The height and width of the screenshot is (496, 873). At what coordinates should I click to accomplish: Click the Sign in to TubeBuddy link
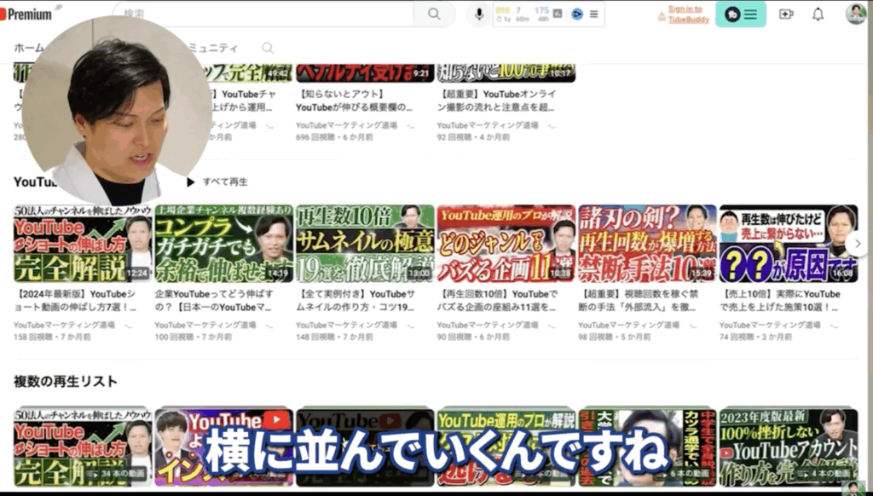(685, 13)
